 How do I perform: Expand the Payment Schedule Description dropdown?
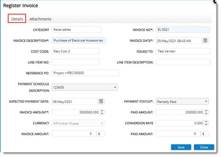(x=114, y=88)
